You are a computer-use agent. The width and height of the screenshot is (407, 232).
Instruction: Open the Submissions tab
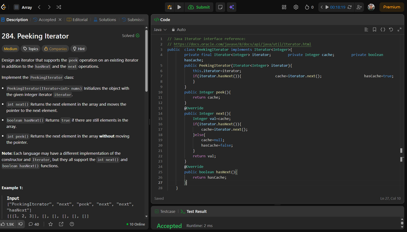pos(133,20)
